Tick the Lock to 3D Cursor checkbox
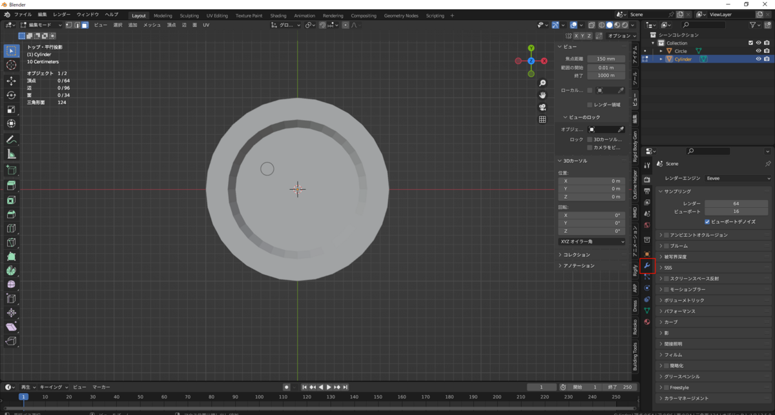The image size is (775, 415). tap(590, 139)
